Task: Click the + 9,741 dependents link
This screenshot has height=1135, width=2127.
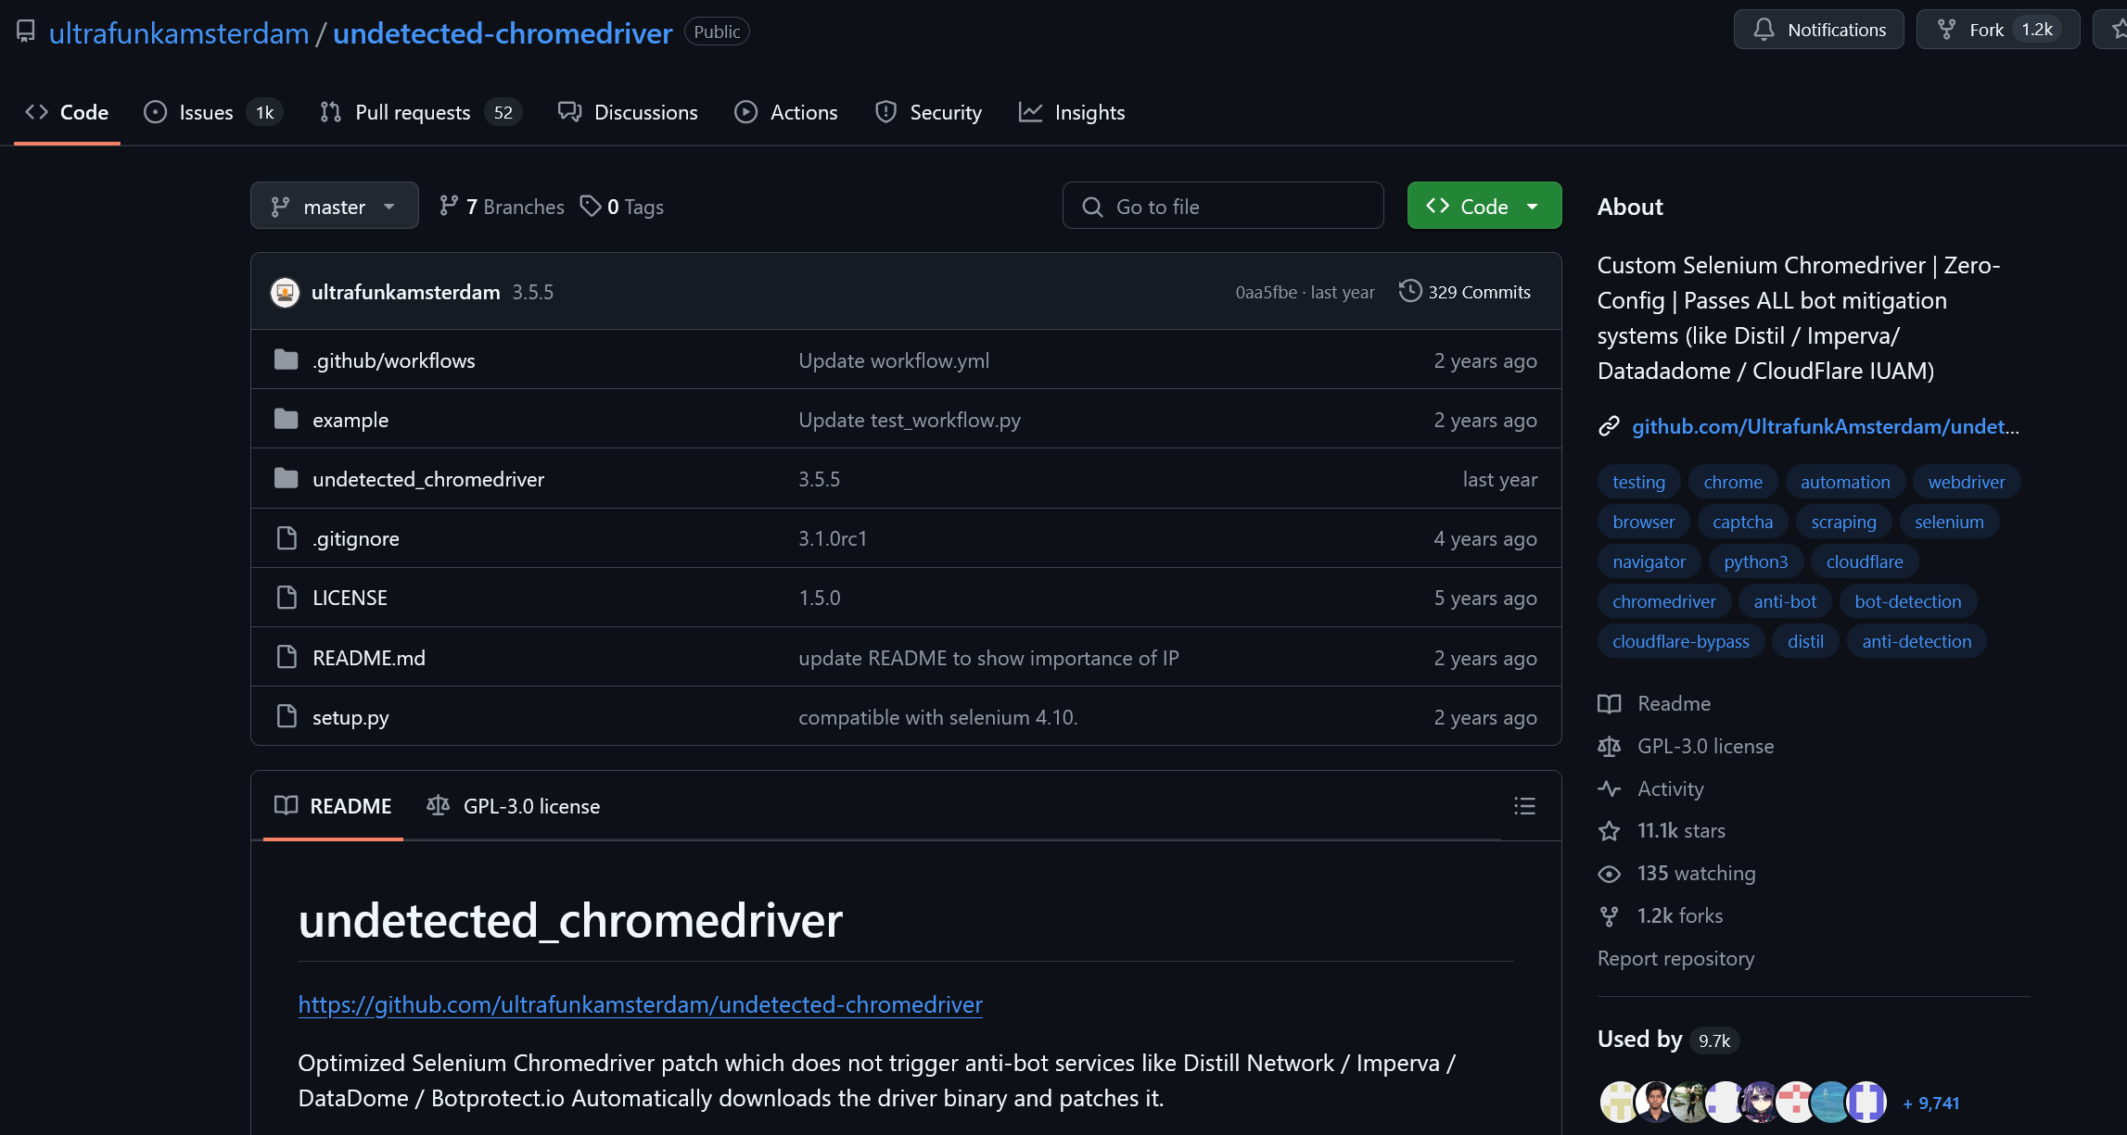Action: point(1930,1103)
